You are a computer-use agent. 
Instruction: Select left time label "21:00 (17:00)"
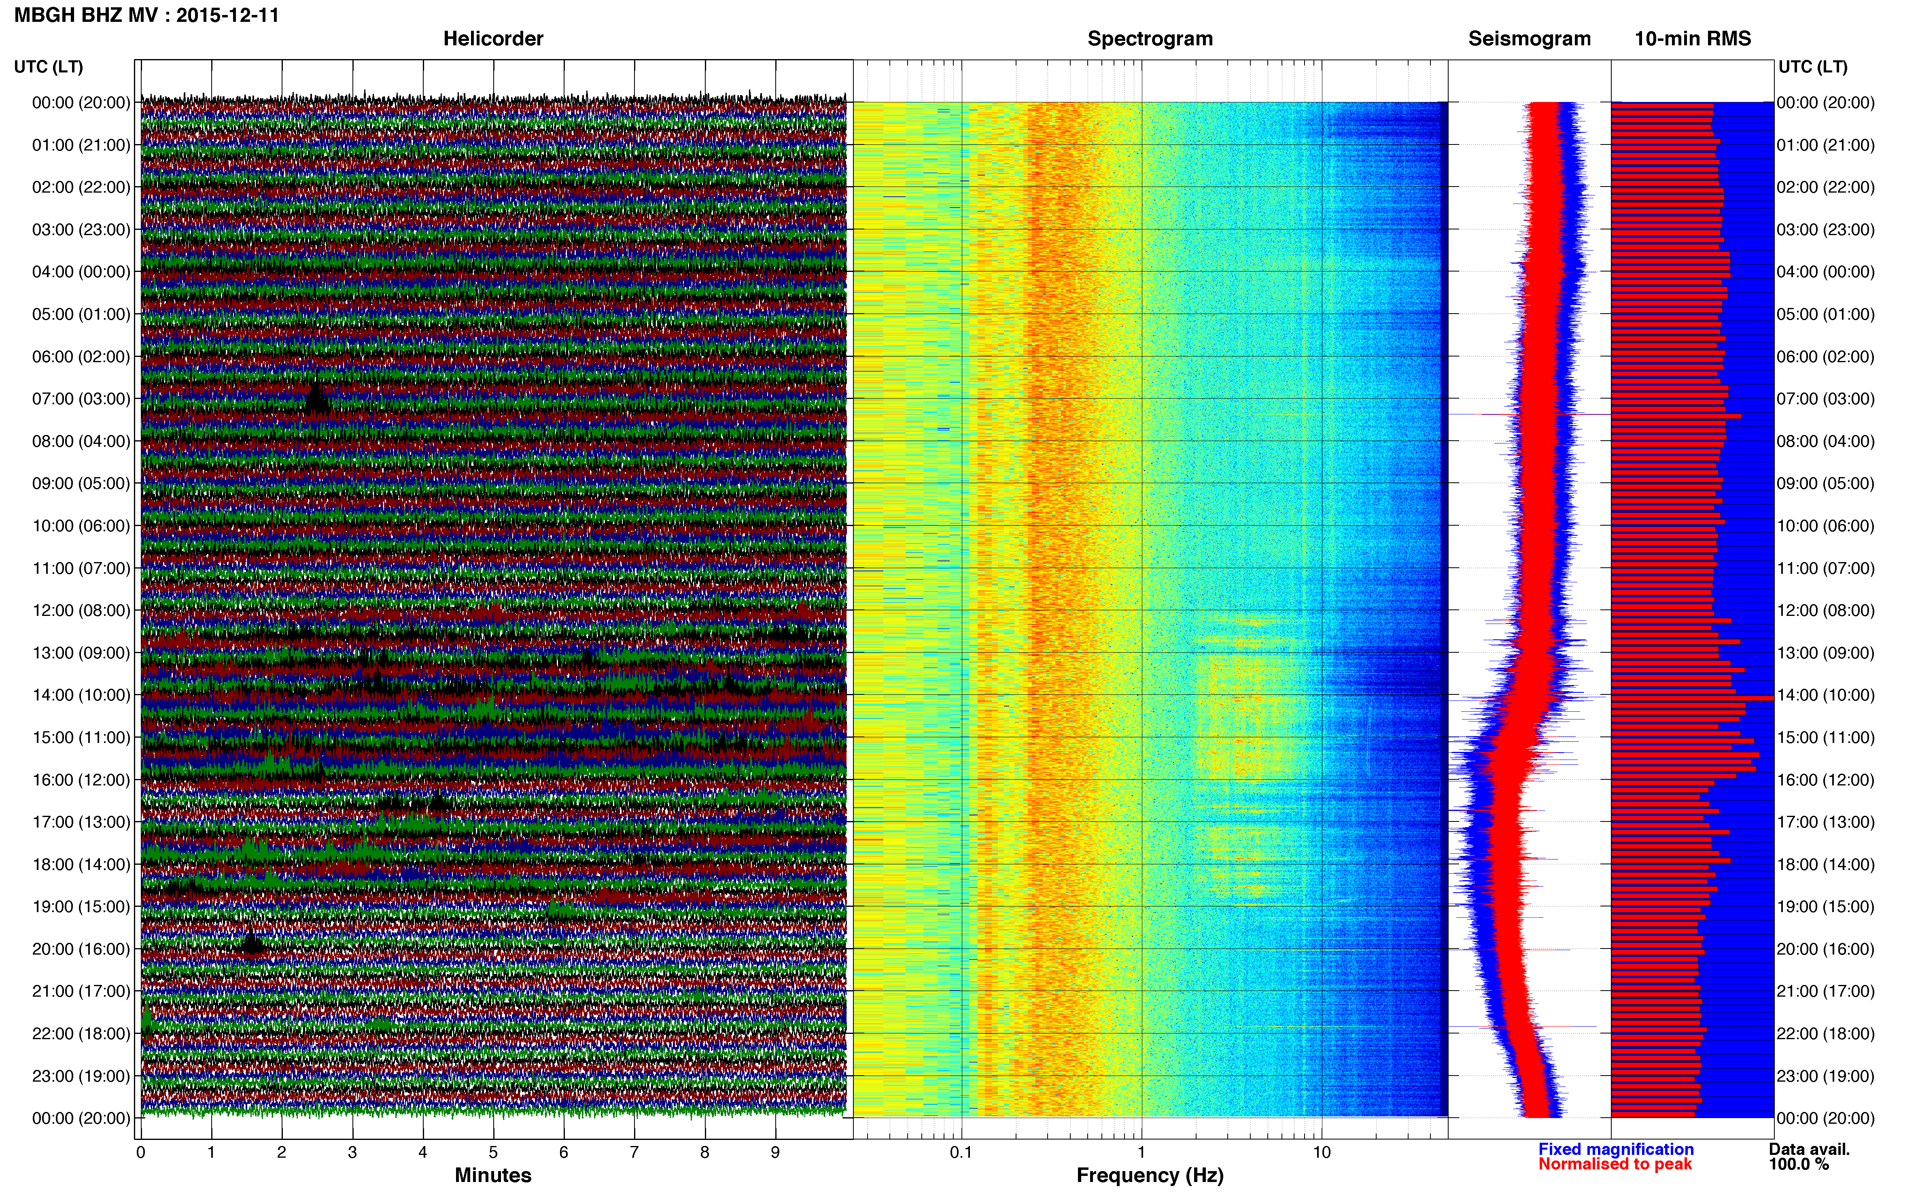pyautogui.click(x=81, y=991)
